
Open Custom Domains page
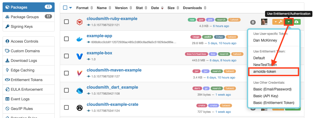[x=29, y=51]
